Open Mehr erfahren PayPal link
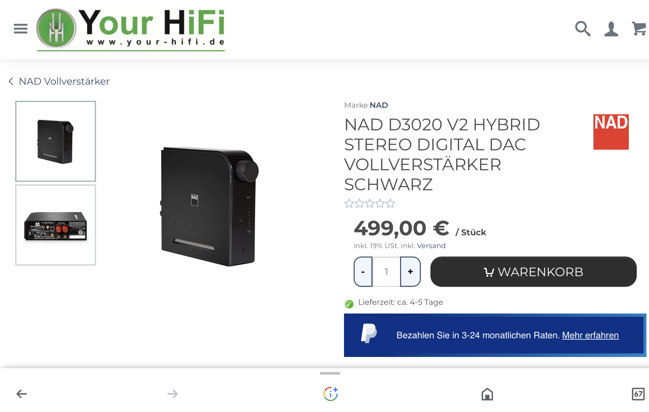The width and height of the screenshot is (649, 412). tap(590, 335)
